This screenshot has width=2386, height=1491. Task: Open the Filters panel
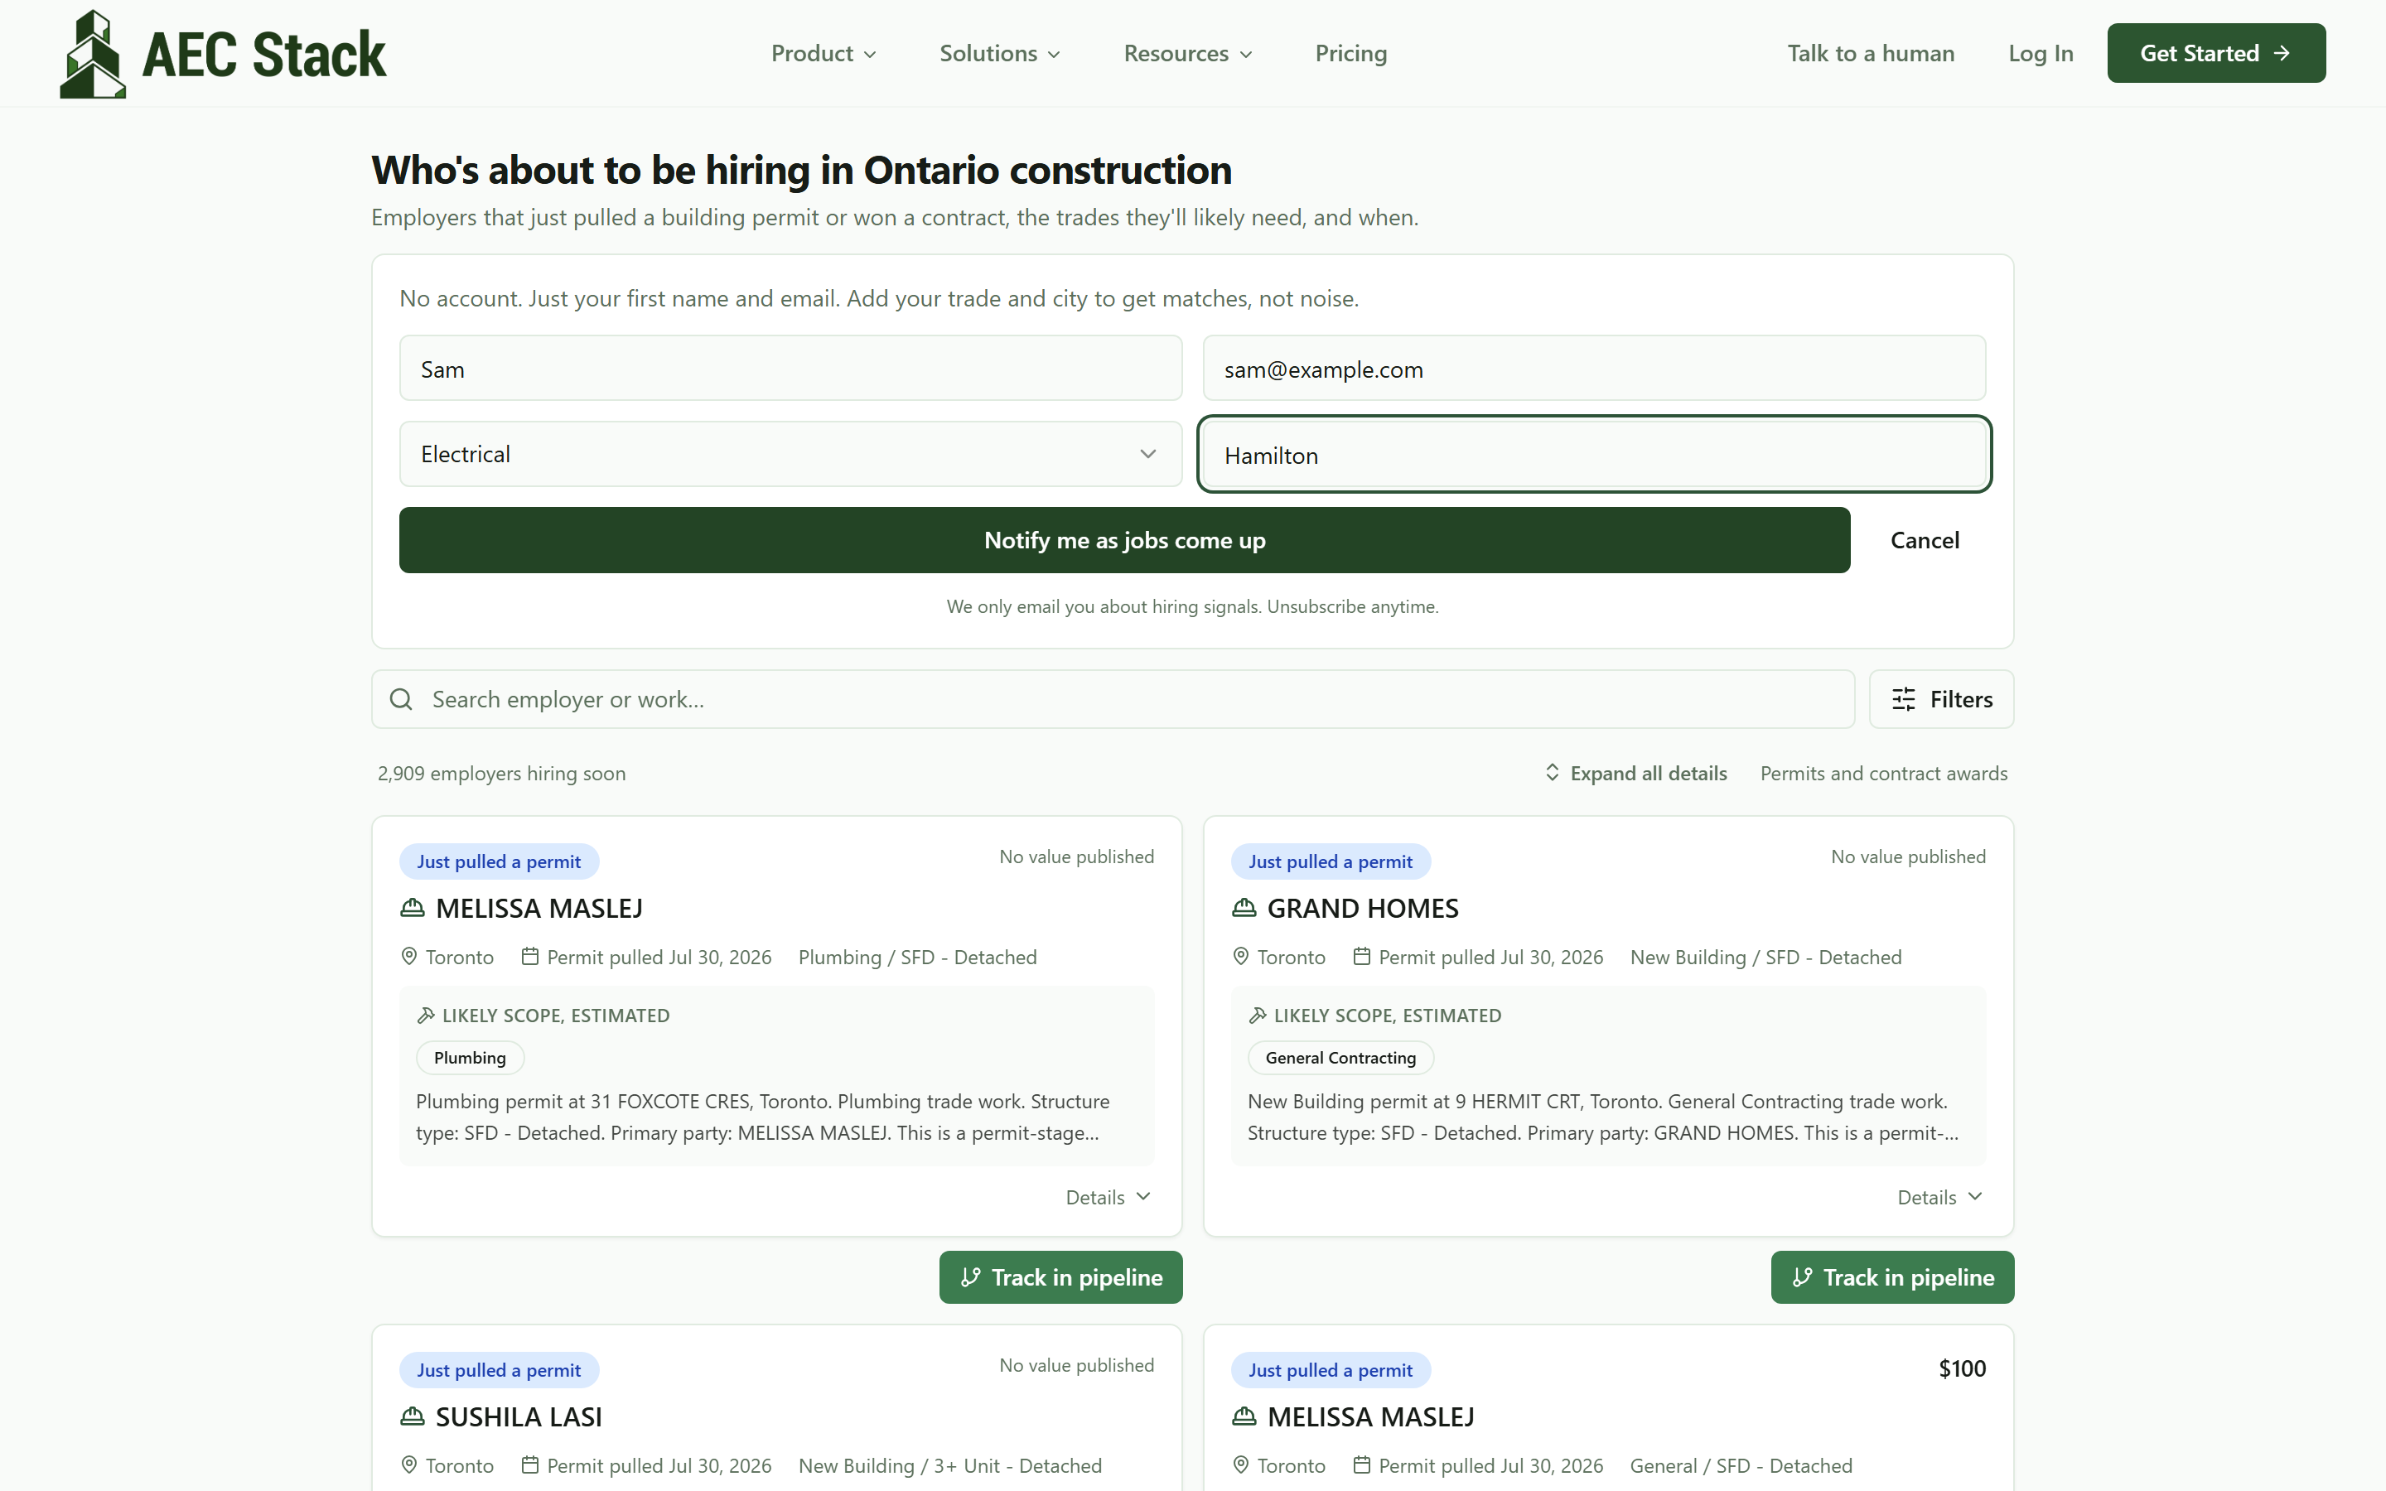(x=1941, y=699)
